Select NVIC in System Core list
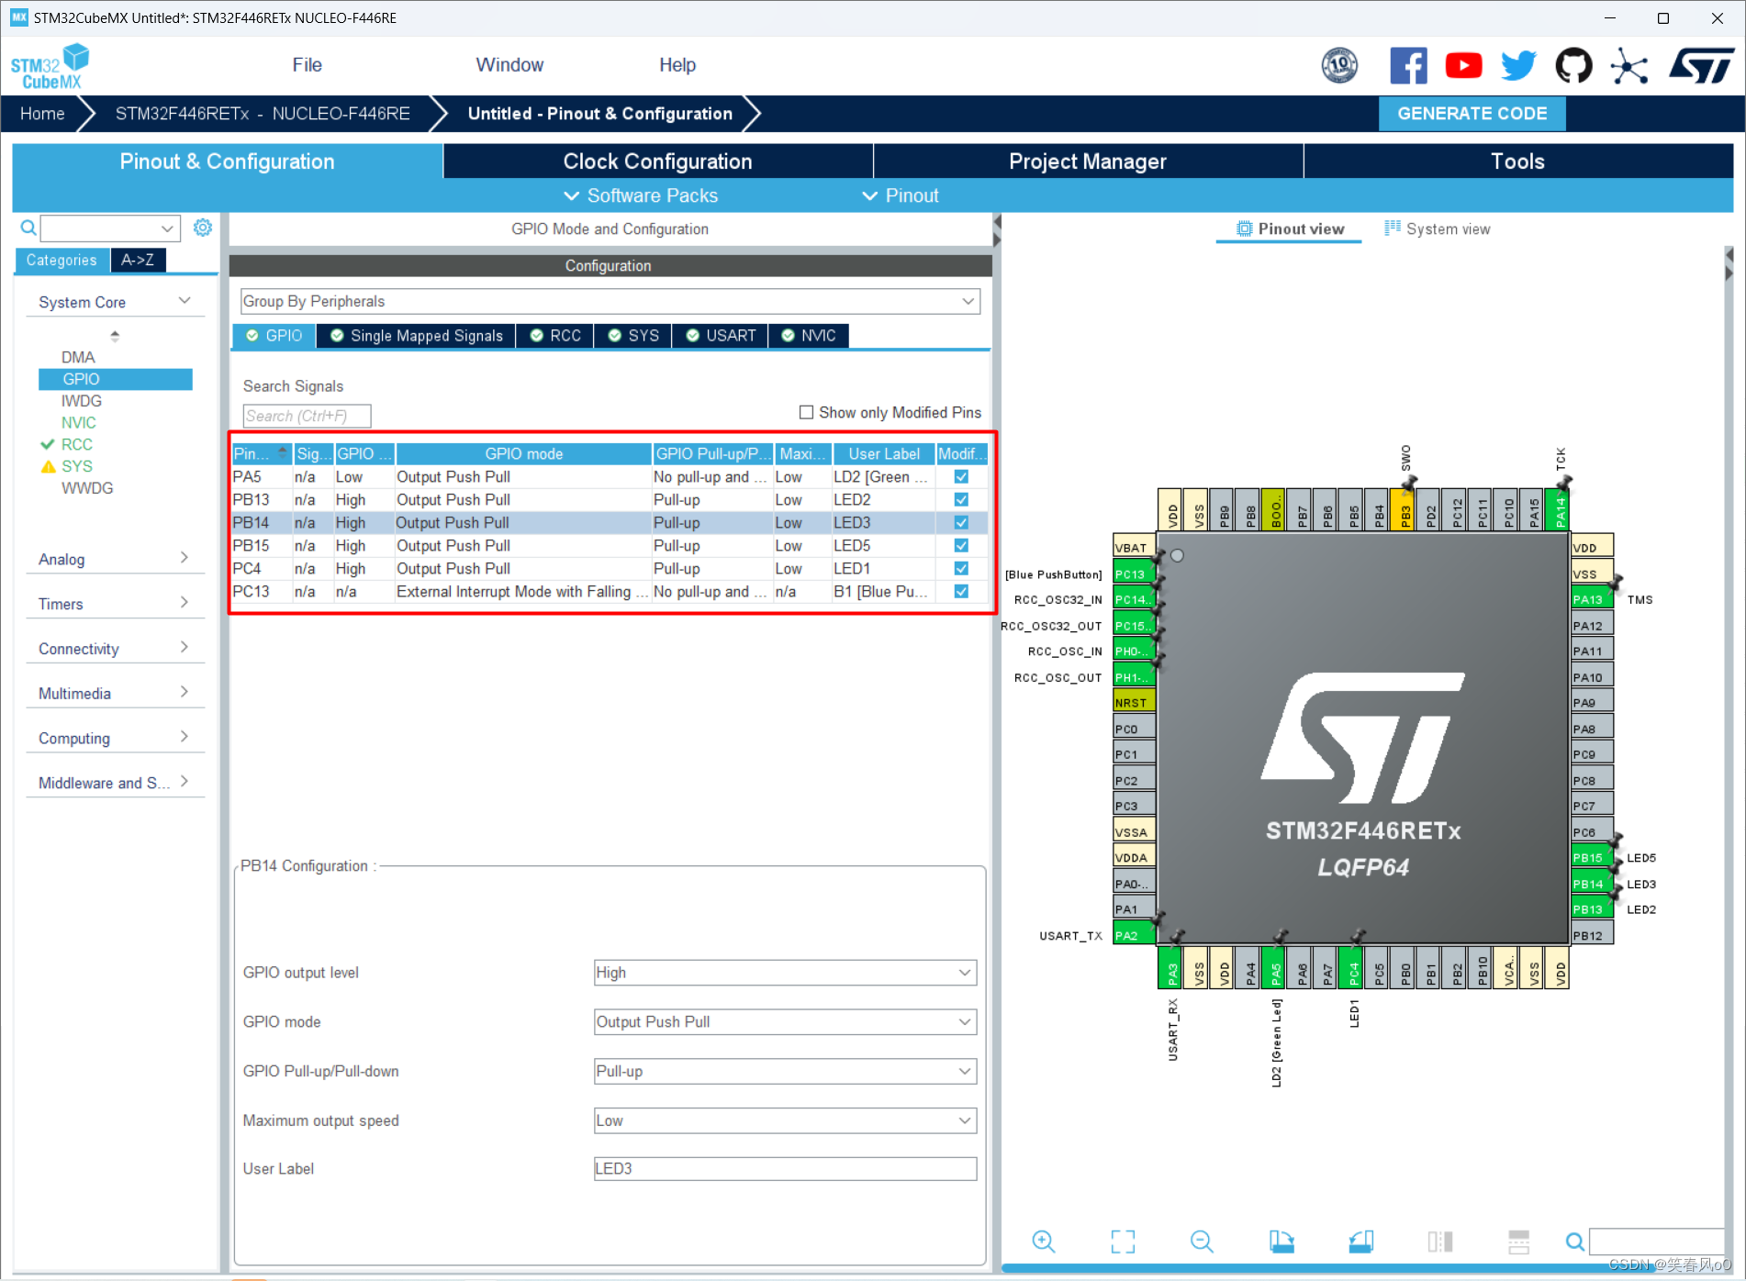Image resolution: width=1746 pixels, height=1281 pixels. tap(78, 423)
